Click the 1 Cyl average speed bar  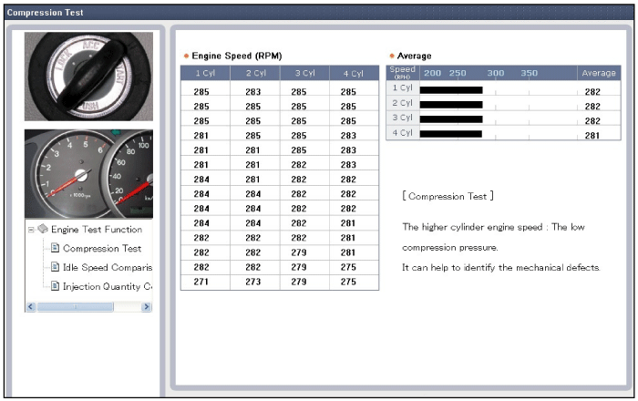tap(451, 90)
